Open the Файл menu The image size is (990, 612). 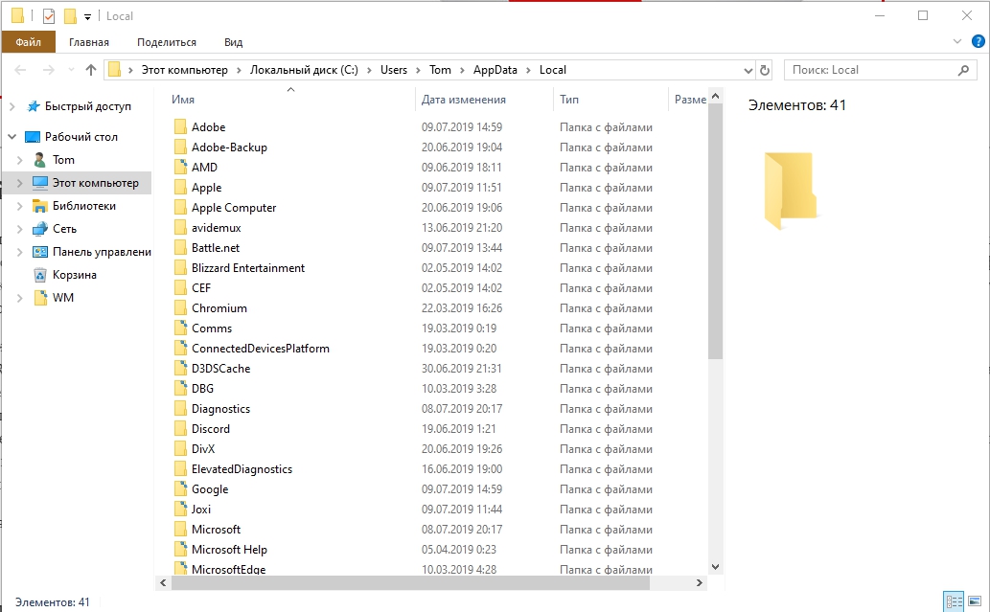pyautogui.click(x=28, y=42)
